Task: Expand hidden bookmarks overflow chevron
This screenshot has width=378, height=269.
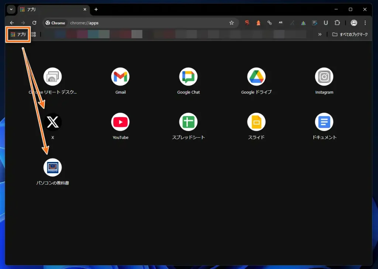Action: point(320,34)
